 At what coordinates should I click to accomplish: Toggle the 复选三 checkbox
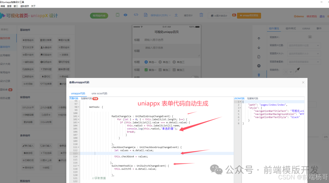(x=174, y=70)
